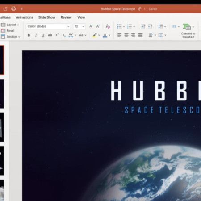Screen dimensions: 201x201
Task: Click the Character Spacing AV icon
Action: tap(71, 35)
